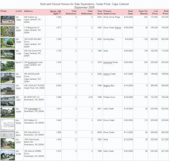
Task: Open photo thumbnail for 348 Old Church Rd
Action: [8, 55]
